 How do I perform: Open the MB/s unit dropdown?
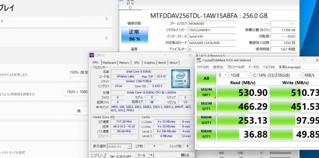coord(311,75)
